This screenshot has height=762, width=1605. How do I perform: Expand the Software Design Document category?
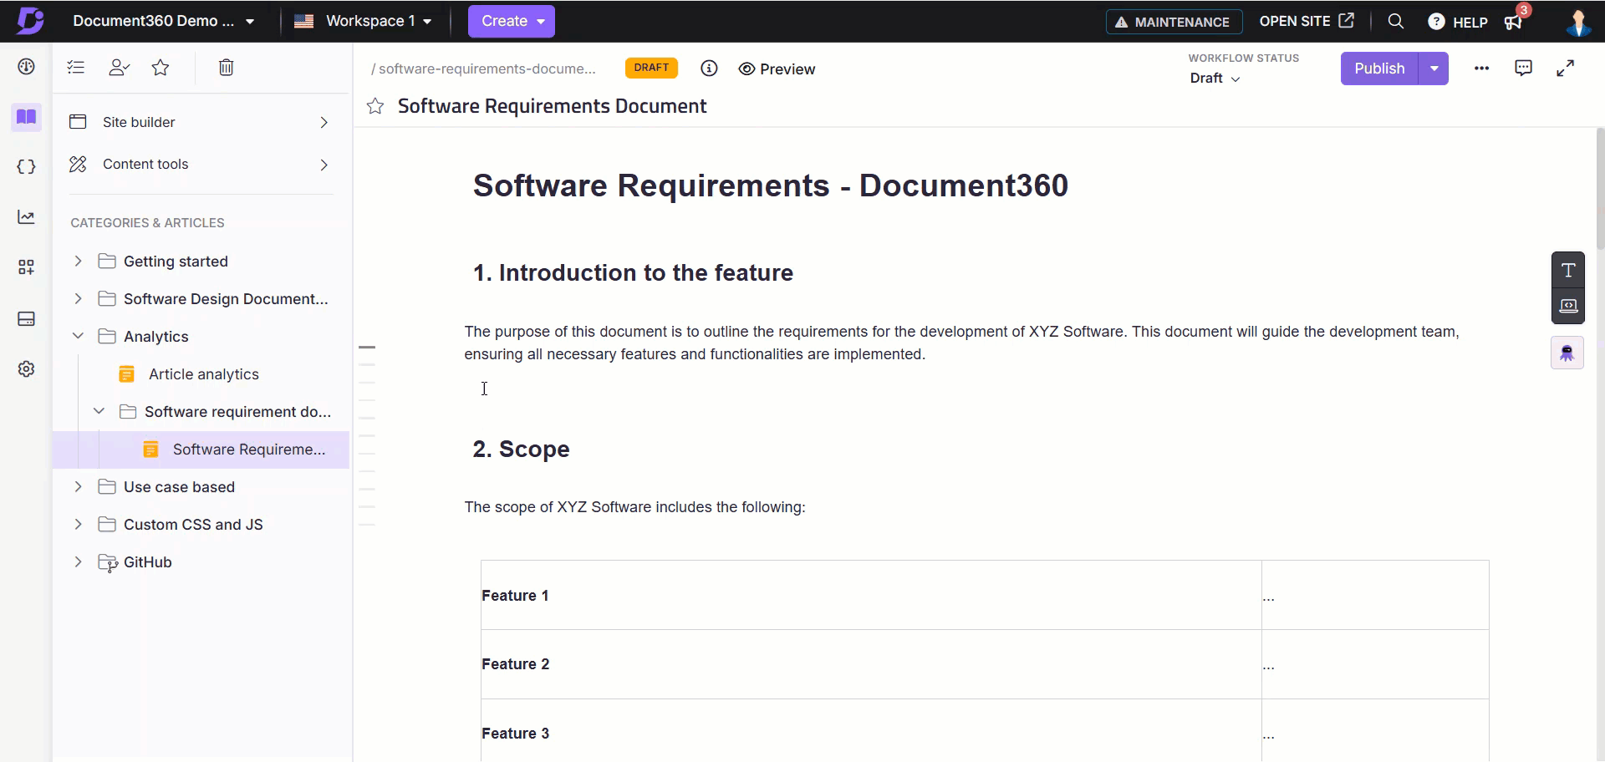coord(78,298)
